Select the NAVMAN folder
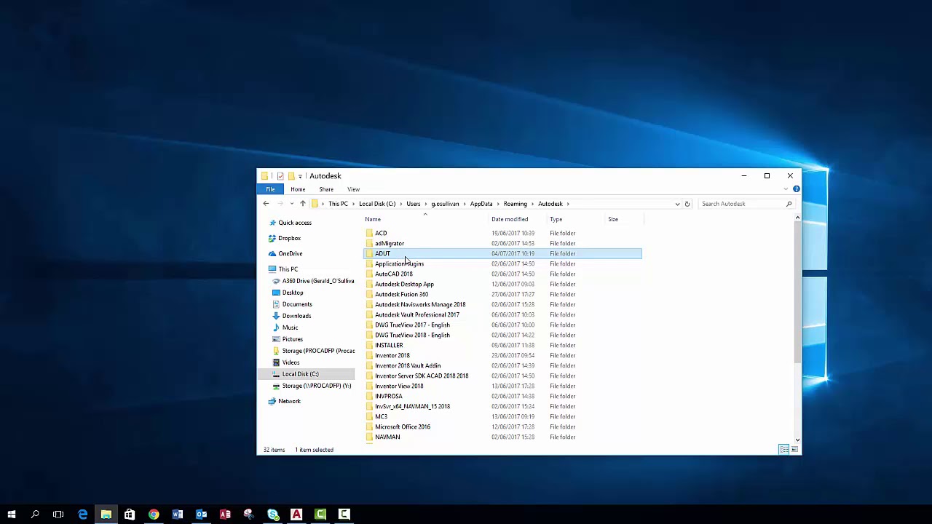Viewport: 932px width, 524px height. [x=387, y=437]
